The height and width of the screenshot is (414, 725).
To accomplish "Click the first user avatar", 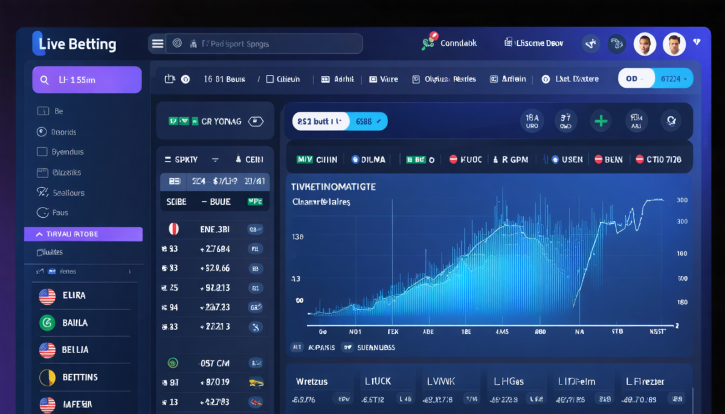I will (645, 44).
